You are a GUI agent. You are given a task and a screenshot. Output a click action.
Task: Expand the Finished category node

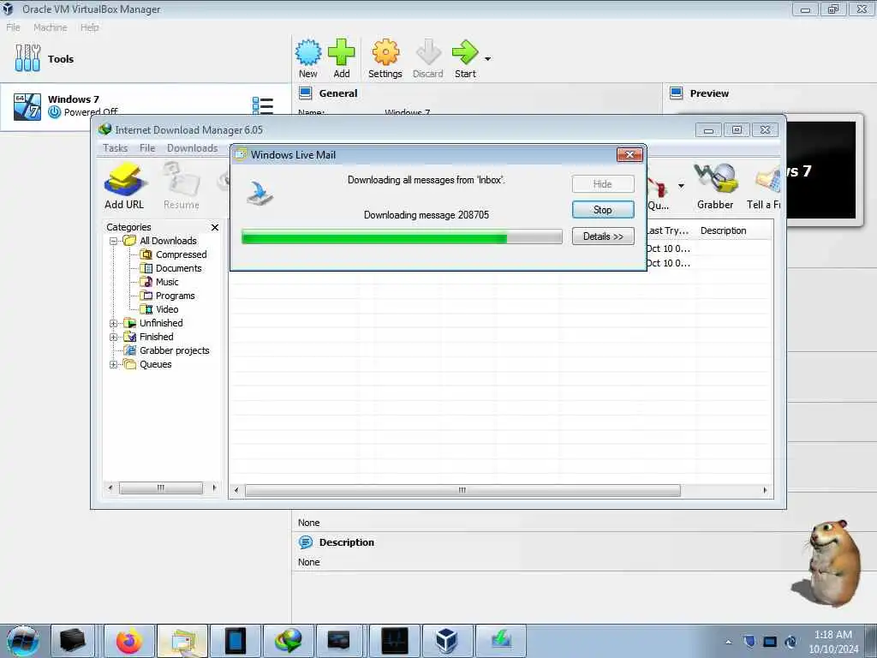click(x=113, y=338)
